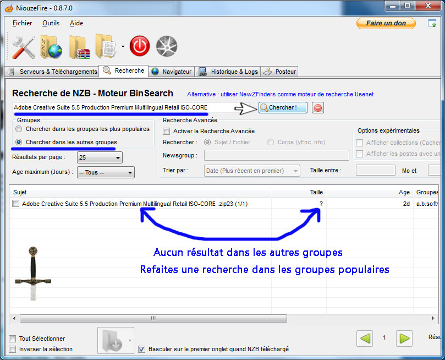Open the Fichier menu

click(22, 23)
